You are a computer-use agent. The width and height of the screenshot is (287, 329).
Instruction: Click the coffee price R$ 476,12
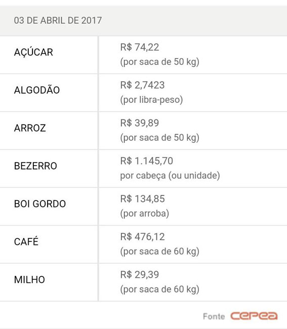(x=142, y=237)
